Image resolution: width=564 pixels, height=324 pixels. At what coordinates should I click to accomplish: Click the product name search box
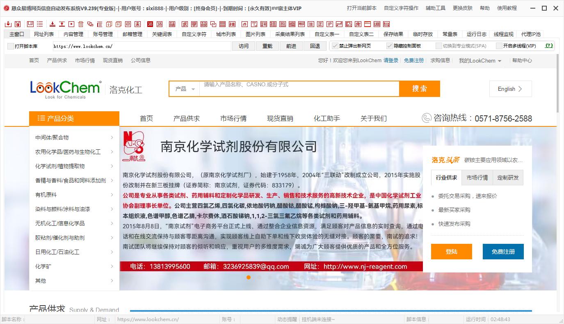click(x=299, y=89)
